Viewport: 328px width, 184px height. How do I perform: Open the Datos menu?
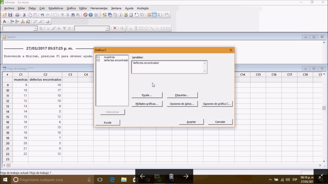32,8
